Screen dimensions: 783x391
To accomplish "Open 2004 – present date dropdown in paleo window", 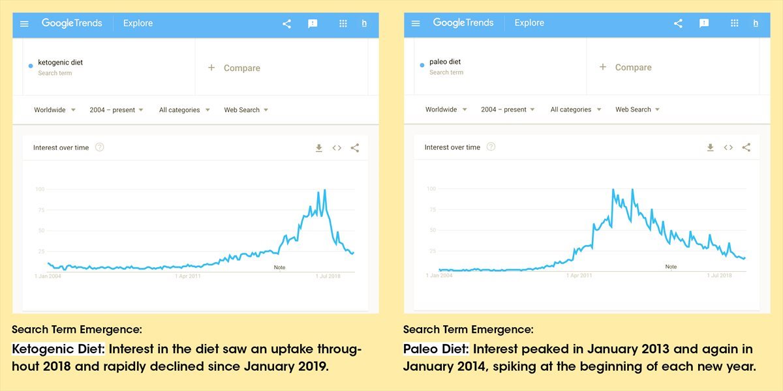I will coord(508,109).
